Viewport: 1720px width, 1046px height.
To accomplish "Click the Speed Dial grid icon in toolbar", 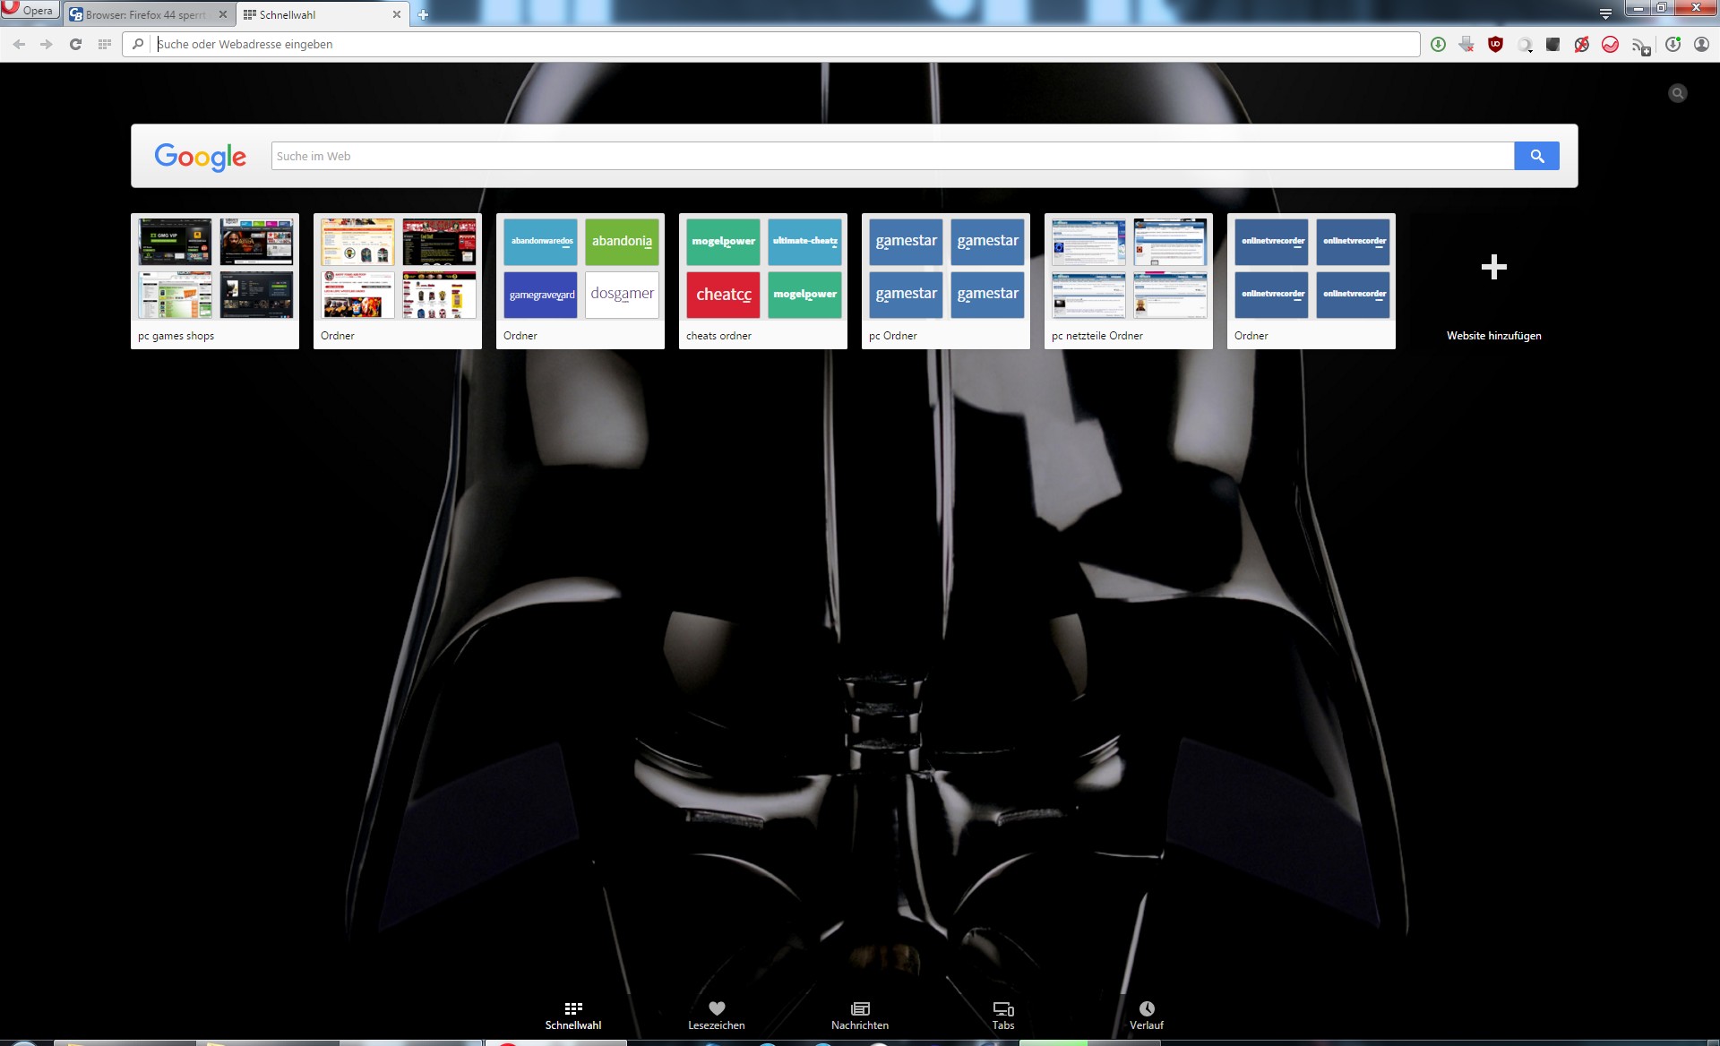I will (x=105, y=44).
